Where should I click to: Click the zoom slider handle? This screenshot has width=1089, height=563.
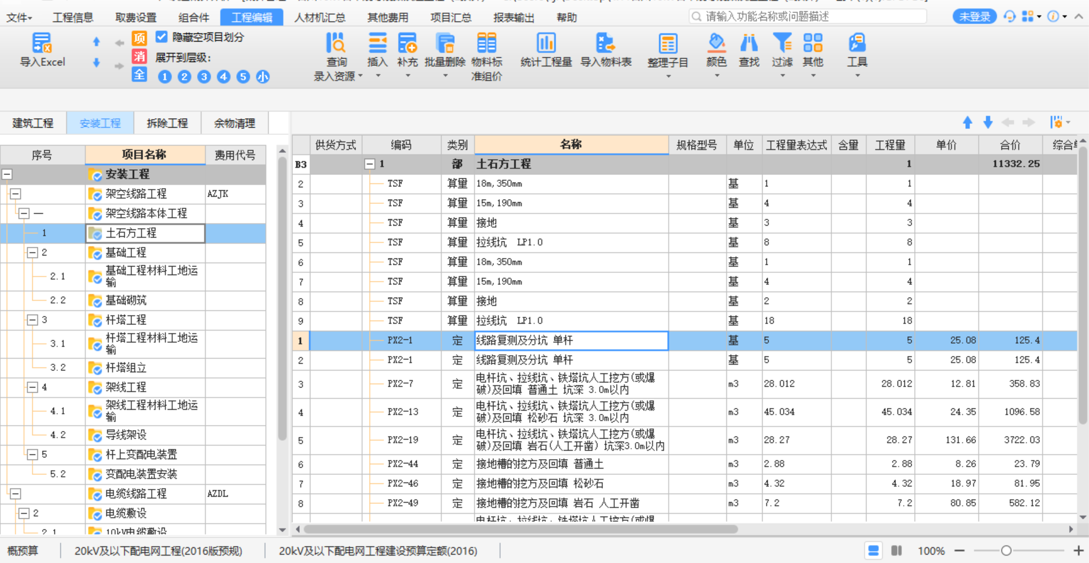[1006, 551]
